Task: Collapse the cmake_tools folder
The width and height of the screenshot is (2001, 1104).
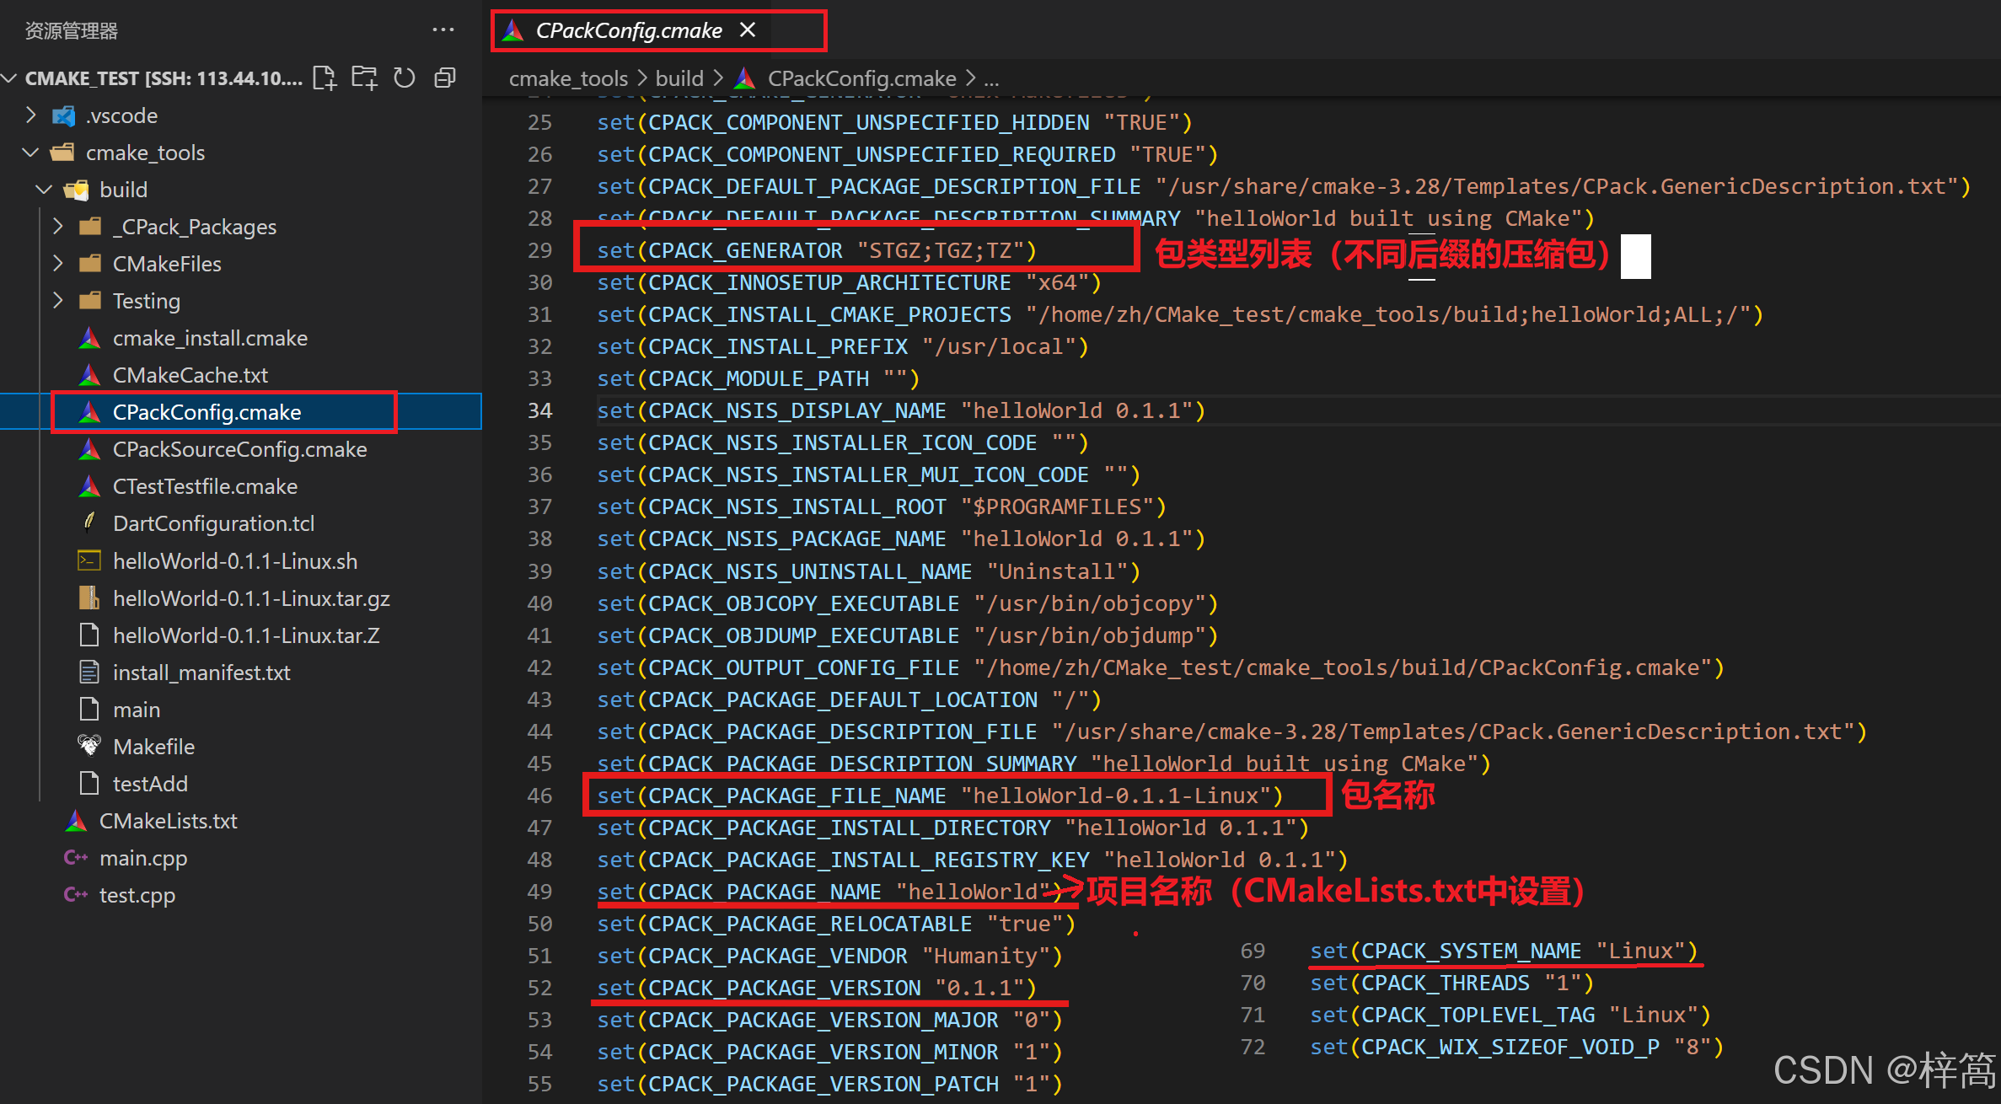Action: click(x=145, y=153)
